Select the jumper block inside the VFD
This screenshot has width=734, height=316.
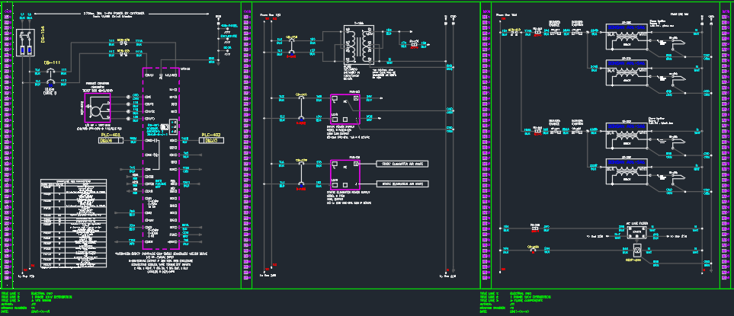click(173, 126)
